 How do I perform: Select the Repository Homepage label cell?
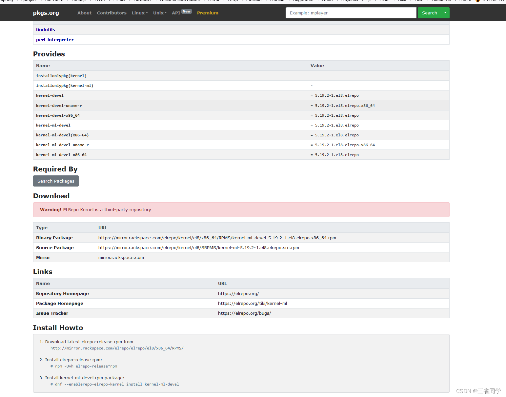point(62,293)
